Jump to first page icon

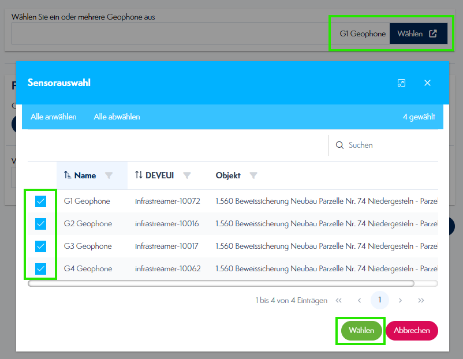[339, 300]
